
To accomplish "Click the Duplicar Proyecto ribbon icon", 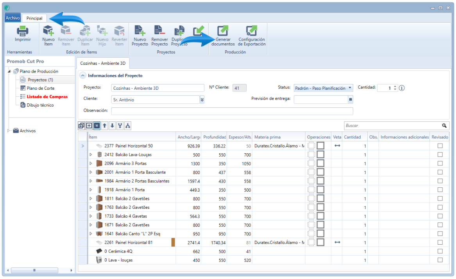I will pos(179,31).
